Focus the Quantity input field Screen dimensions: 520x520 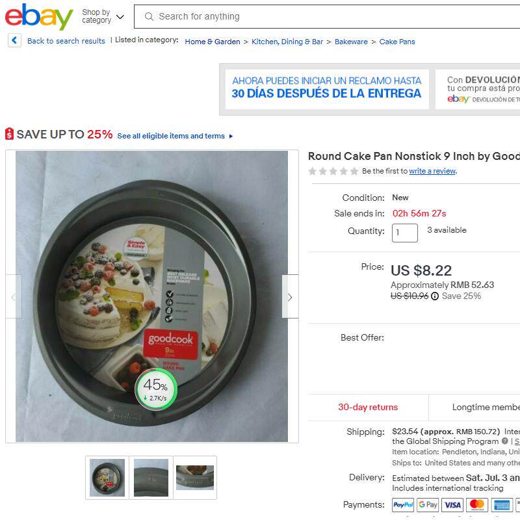tap(404, 233)
